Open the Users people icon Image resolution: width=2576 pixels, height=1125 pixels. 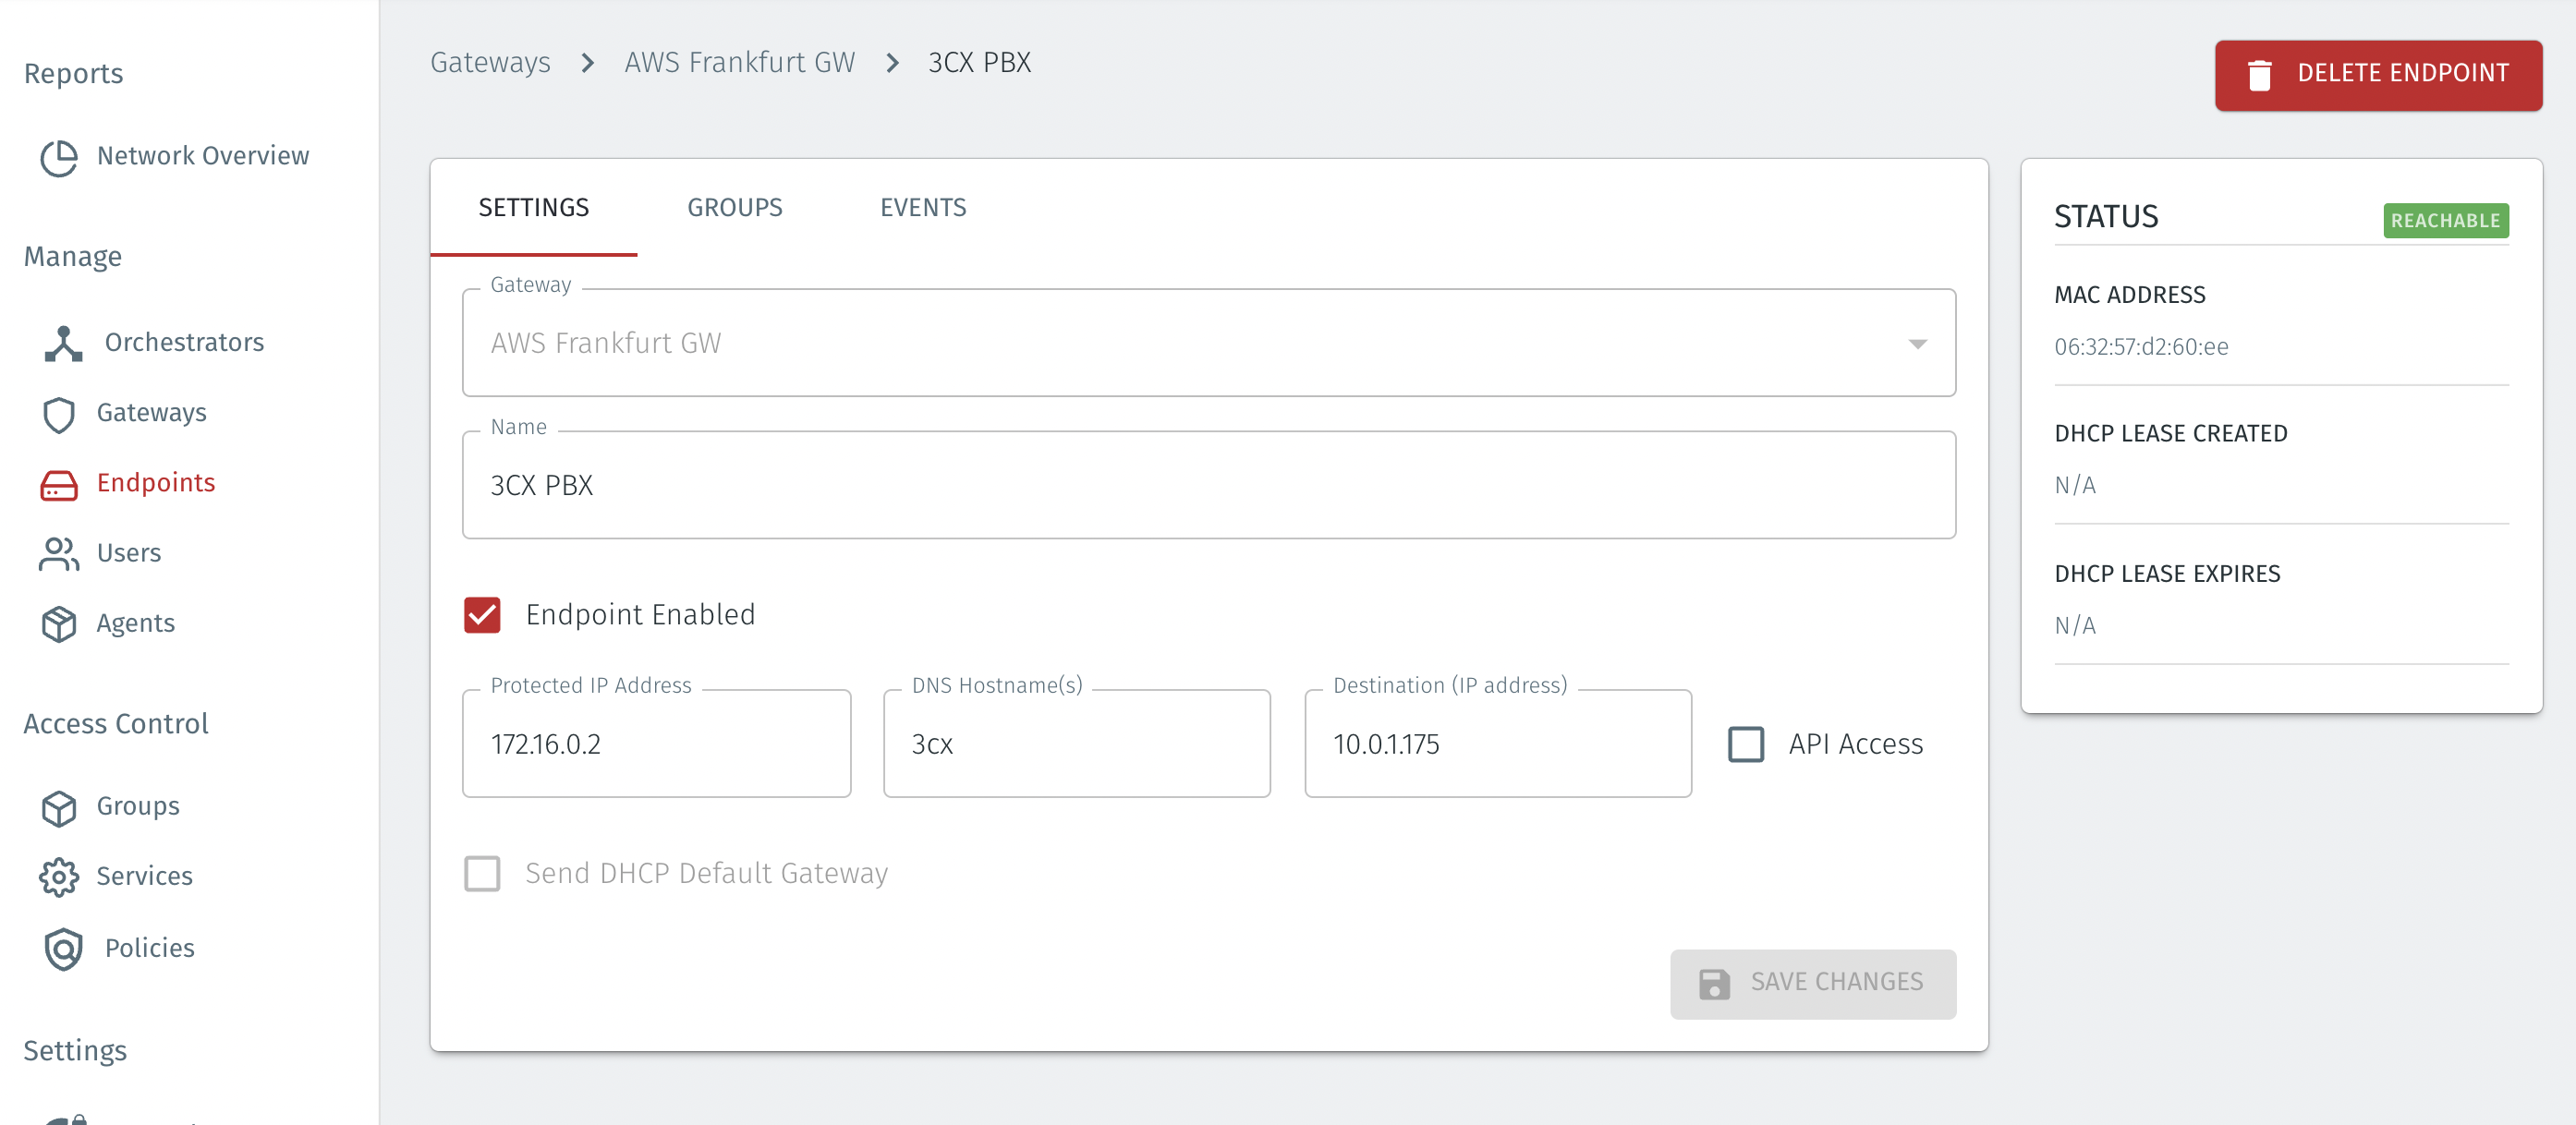[59, 554]
